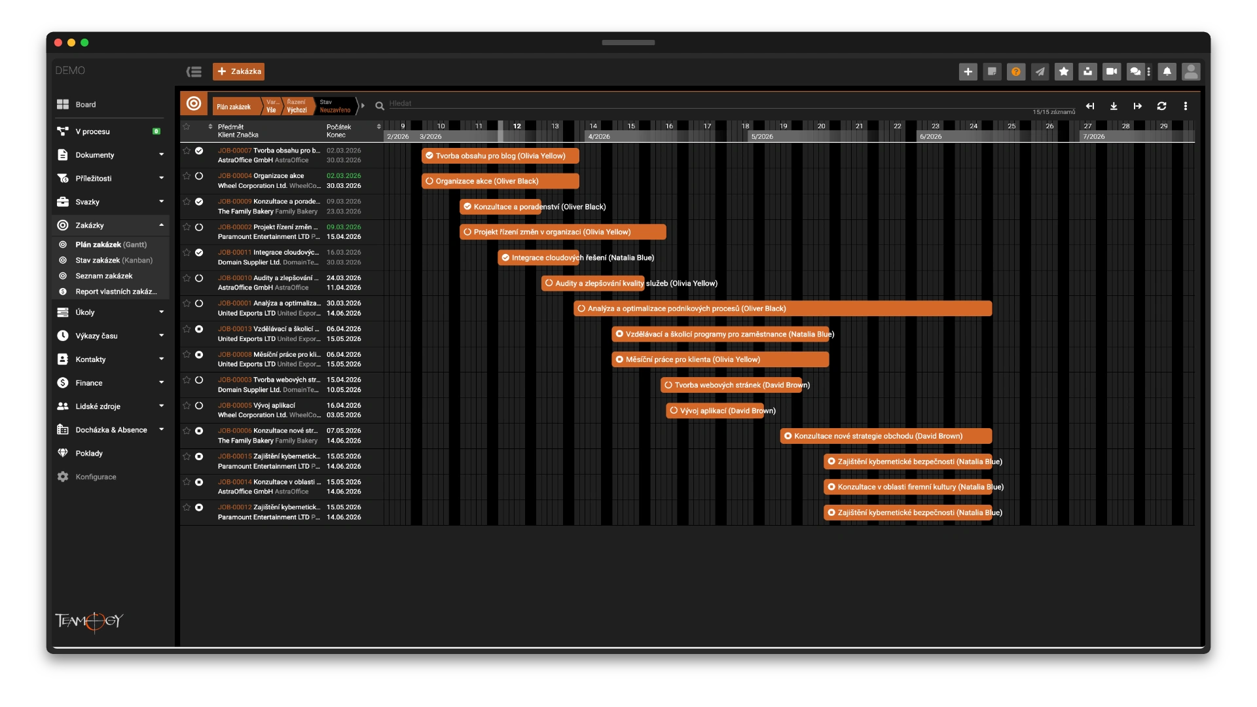Open the Stav Neuzavřeno filter dropdown
Screen dimensions: 1257x707
pos(335,106)
